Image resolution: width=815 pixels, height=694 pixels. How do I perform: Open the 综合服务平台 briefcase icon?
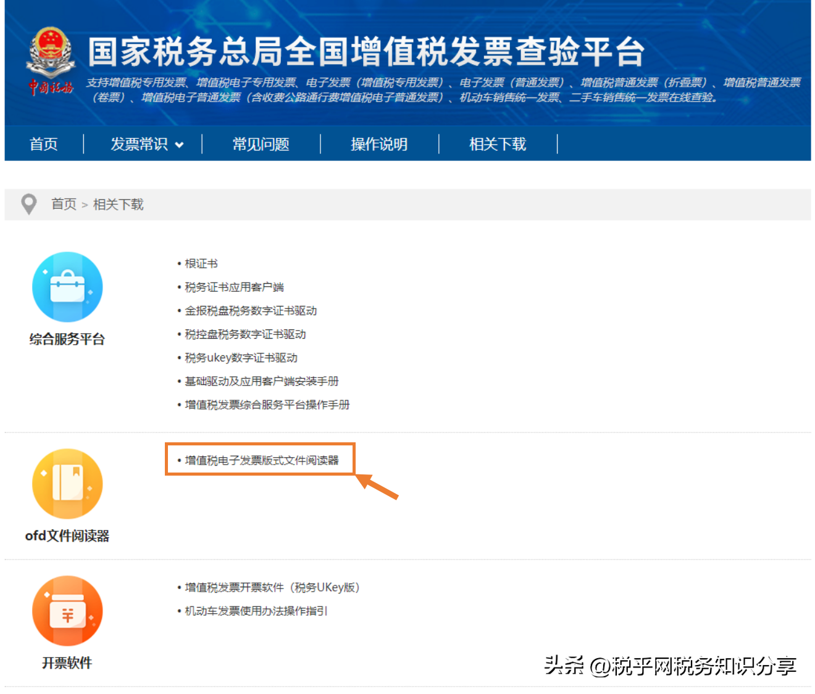(x=67, y=287)
